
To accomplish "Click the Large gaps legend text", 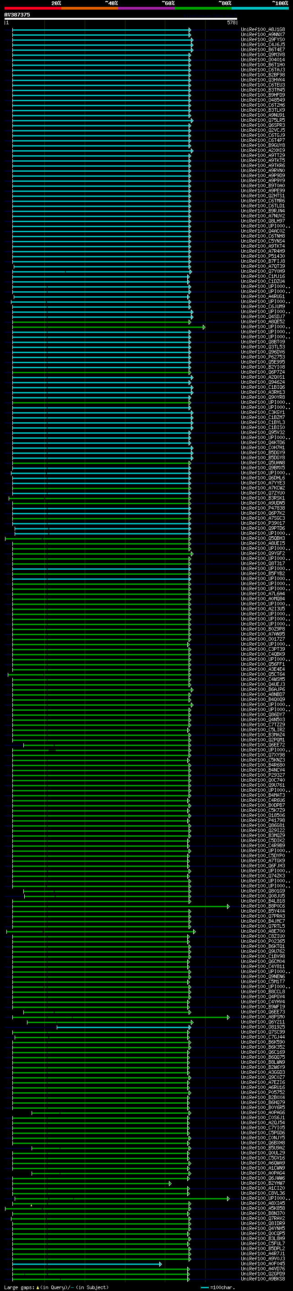I will (56, 1287).
